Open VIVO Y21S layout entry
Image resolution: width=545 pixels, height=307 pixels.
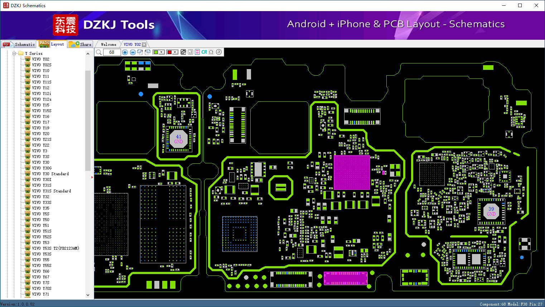[42, 139]
